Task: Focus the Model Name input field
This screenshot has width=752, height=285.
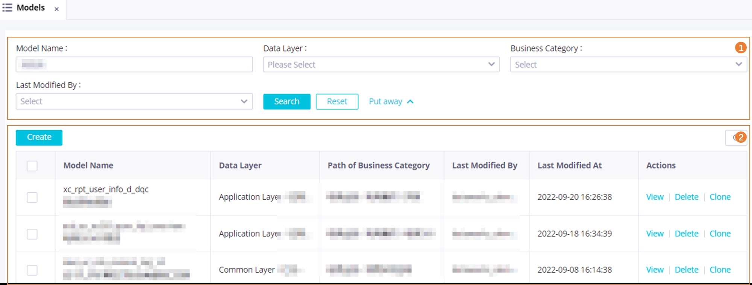Action: [134, 65]
